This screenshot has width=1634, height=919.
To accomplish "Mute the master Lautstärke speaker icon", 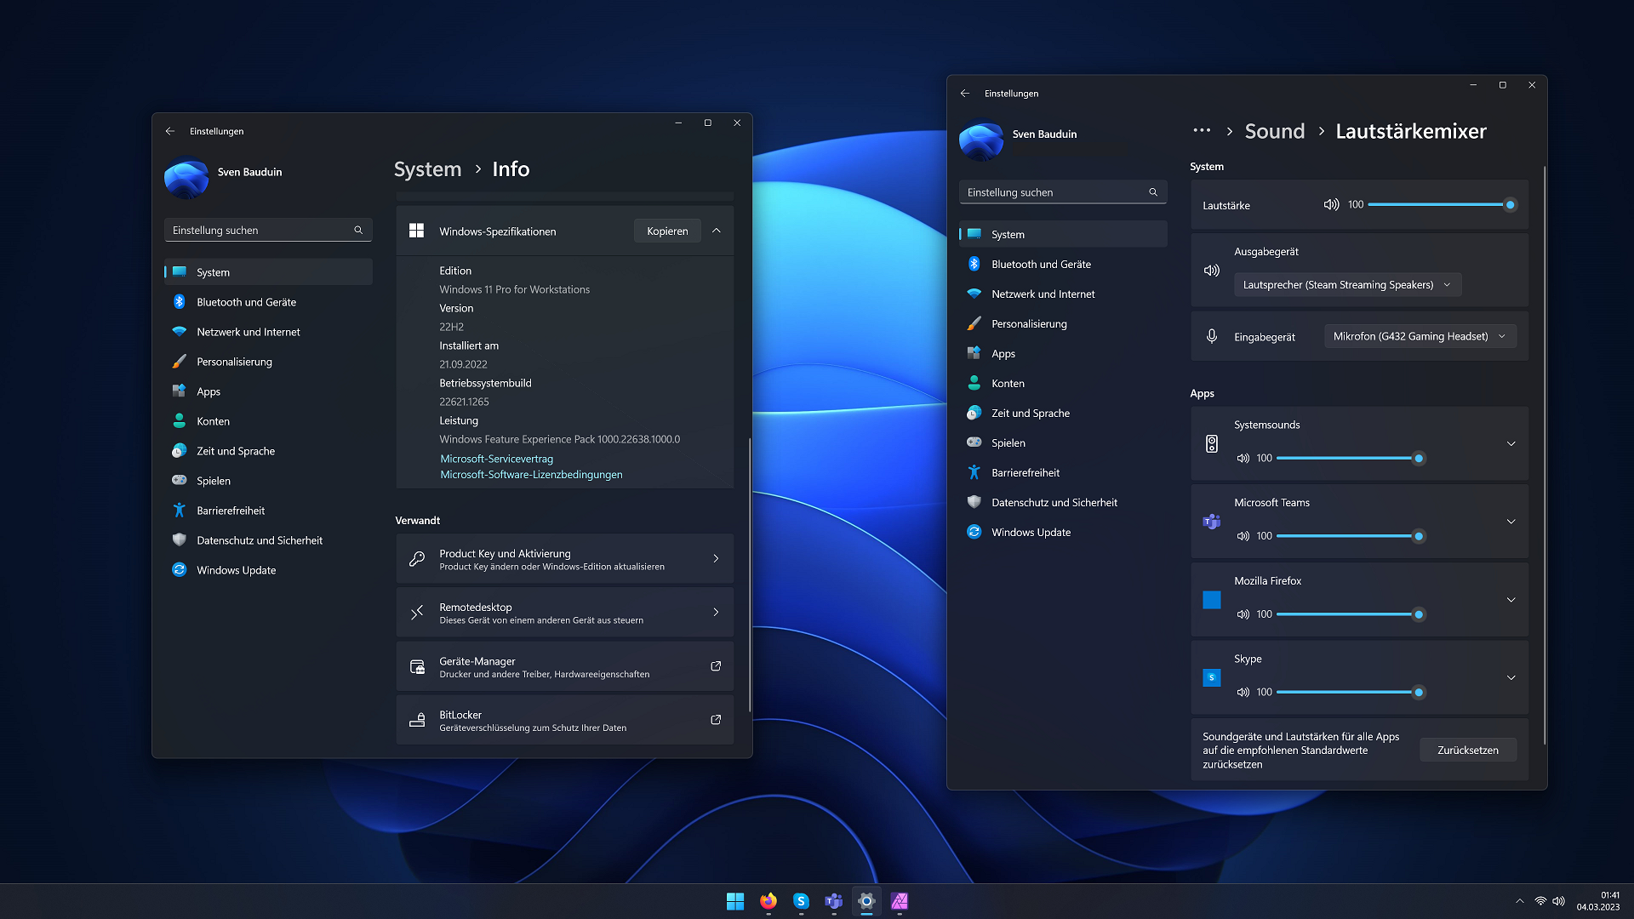I will (1331, 205).
